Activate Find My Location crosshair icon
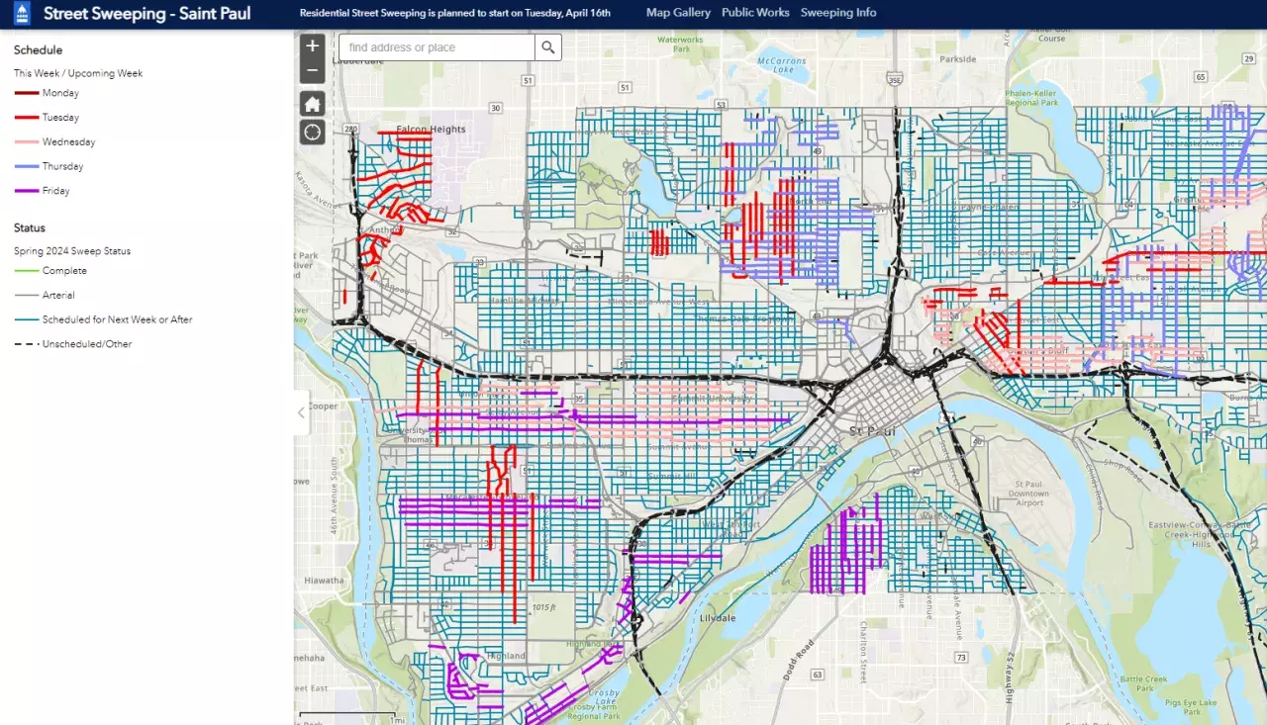Viewport: 1267px width, 725px height. coord(312,131)
